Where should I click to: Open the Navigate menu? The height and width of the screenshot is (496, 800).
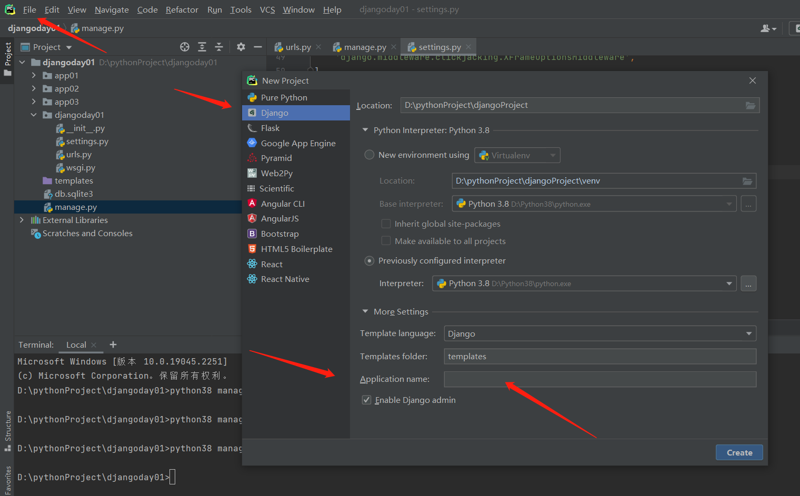click(112, 9)
